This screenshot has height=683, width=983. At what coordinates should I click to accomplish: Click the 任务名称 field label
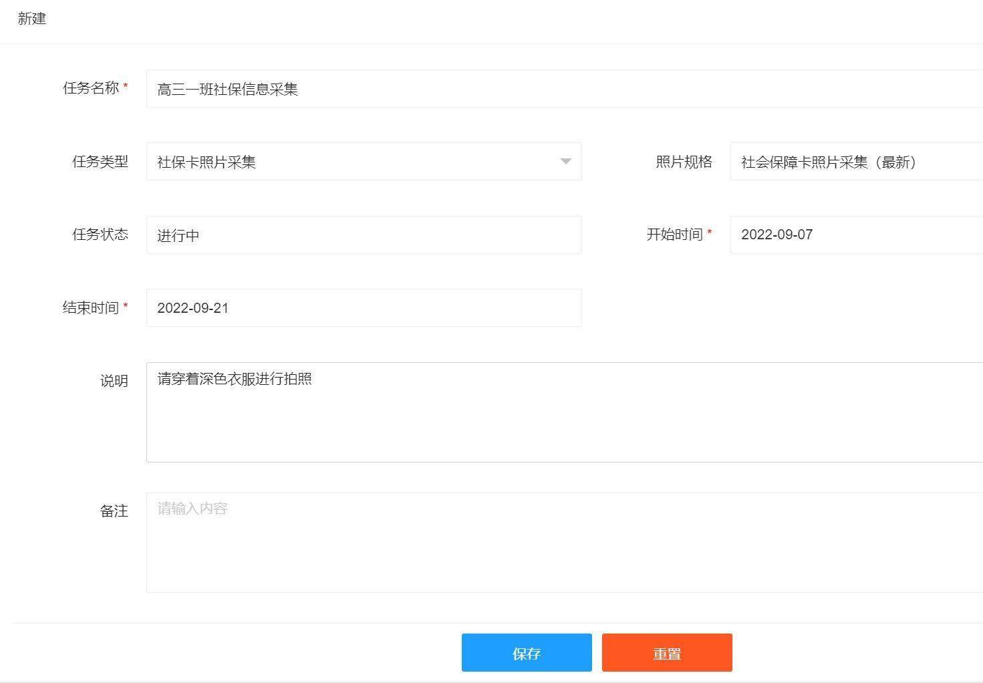pos(91,88)
